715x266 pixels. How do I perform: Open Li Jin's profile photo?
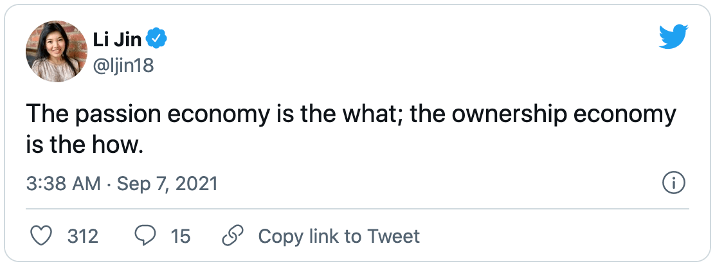pyautogui.click(x=56, y=51)
